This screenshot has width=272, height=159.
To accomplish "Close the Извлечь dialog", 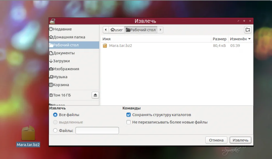I will (x=250, y=21).
